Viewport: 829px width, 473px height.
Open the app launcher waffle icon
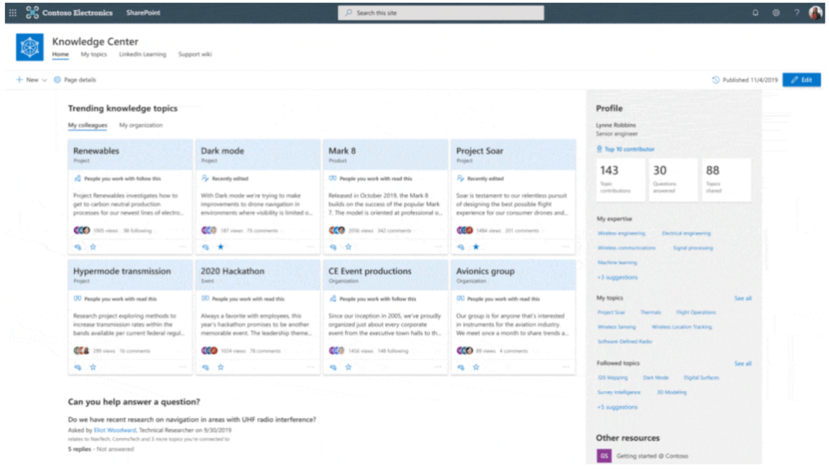click(x=13, y=13)
